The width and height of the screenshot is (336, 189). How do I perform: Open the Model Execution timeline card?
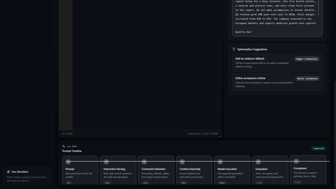(x=232, y=170)
